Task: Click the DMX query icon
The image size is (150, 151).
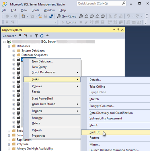Action: (92, 16)
